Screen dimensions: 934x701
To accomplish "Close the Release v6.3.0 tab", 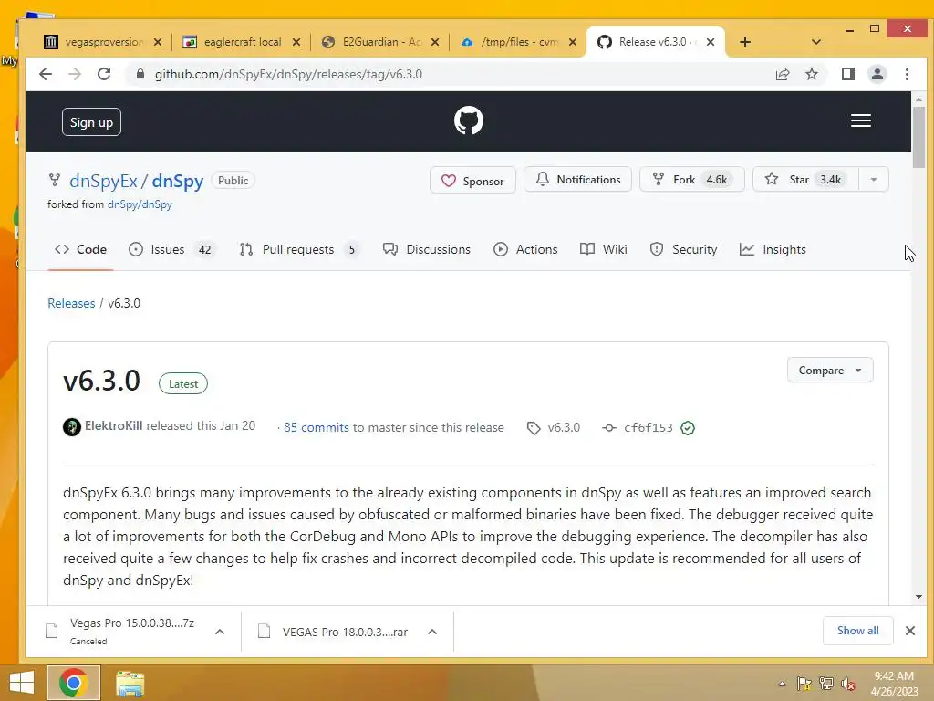I will click(710, 42).
